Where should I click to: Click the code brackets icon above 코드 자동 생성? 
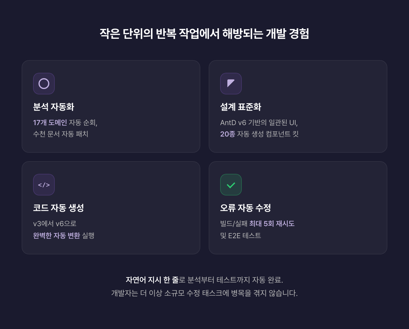click(x=44, y=185)
